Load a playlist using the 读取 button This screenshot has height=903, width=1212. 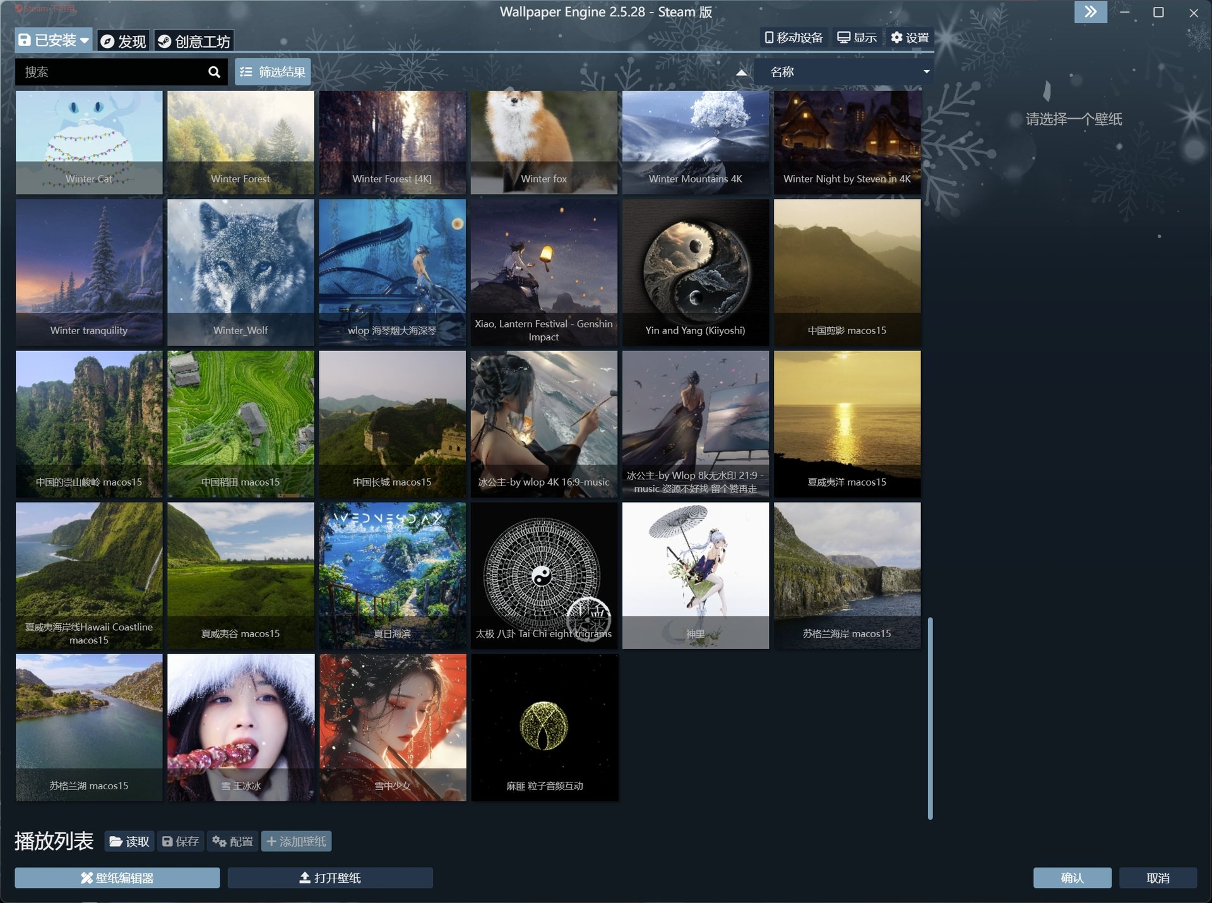point(128,841)
